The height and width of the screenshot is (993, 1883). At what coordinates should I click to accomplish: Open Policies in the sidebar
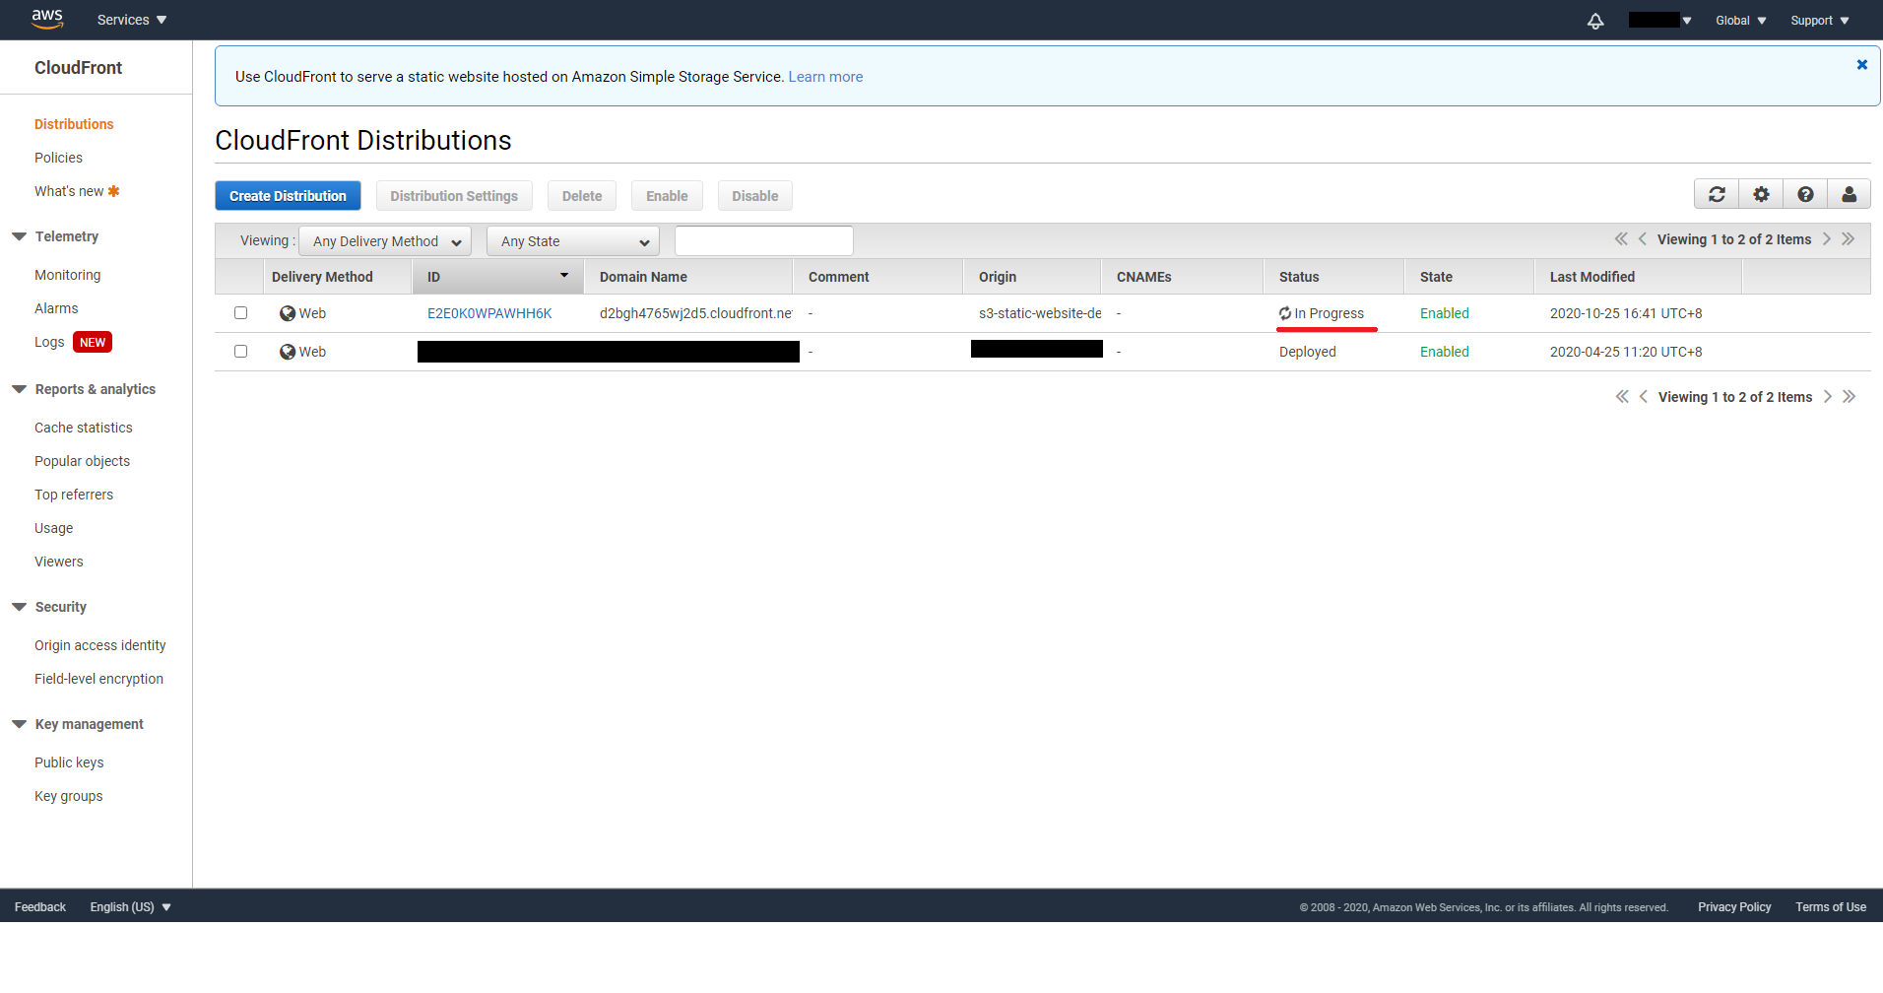pos(58,158)
